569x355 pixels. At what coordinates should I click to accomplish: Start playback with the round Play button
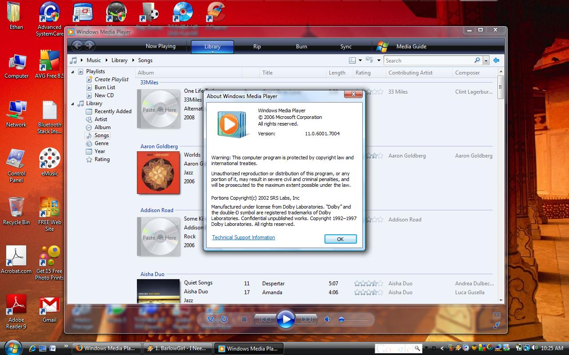tap(286, 319)
